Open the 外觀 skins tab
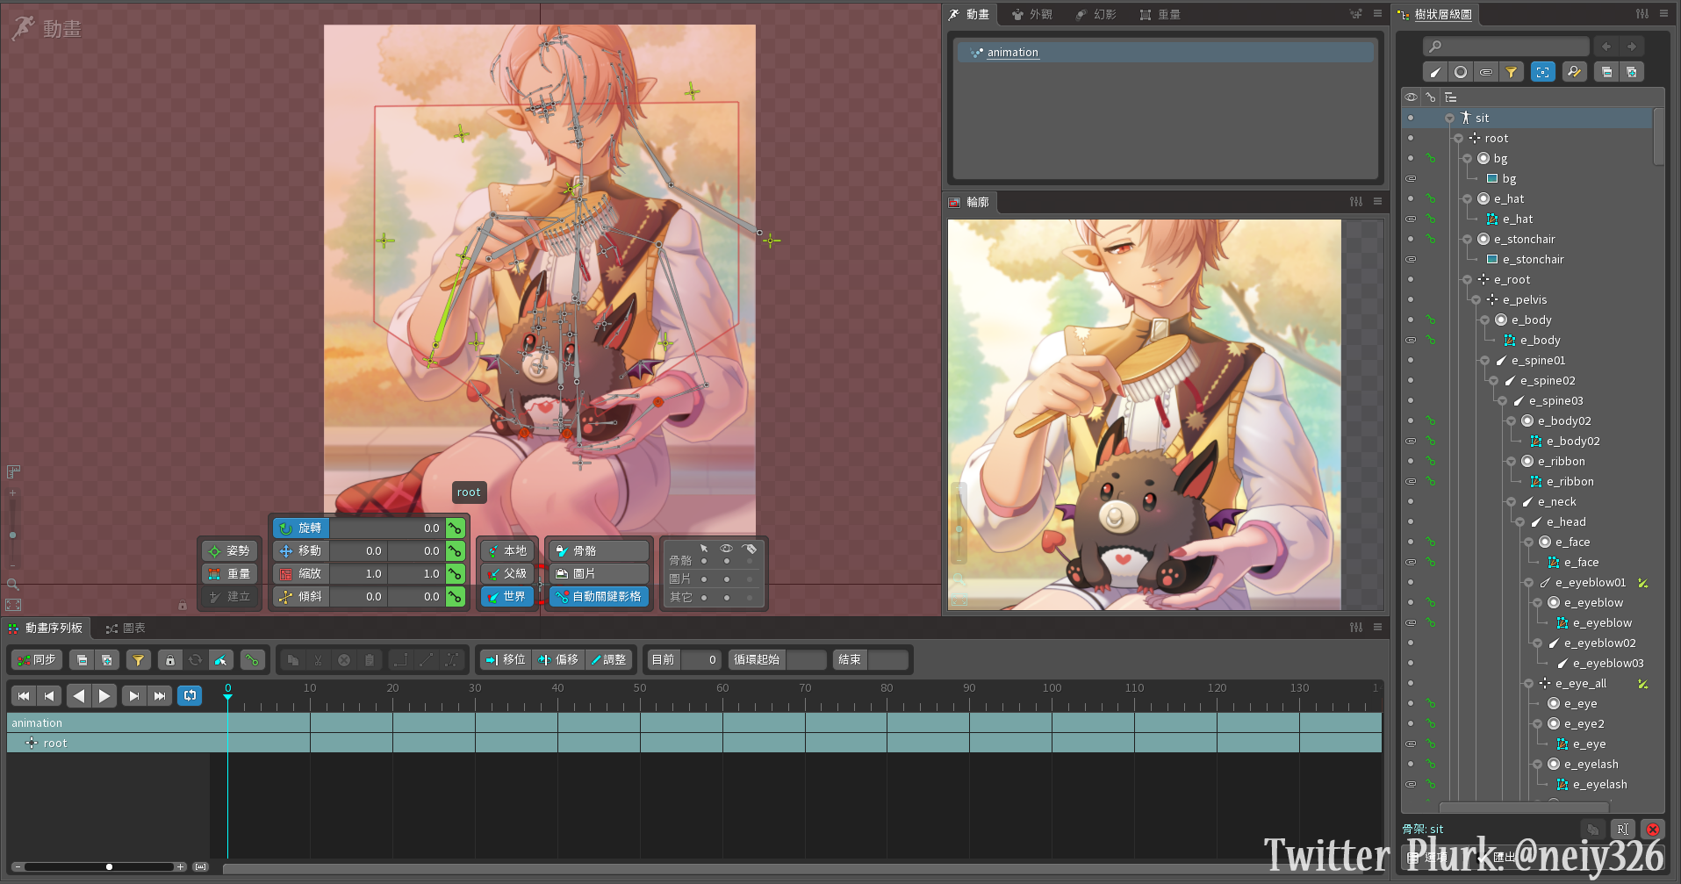1681x884 pixels. pyautogui.click(x=1031, y=15)
